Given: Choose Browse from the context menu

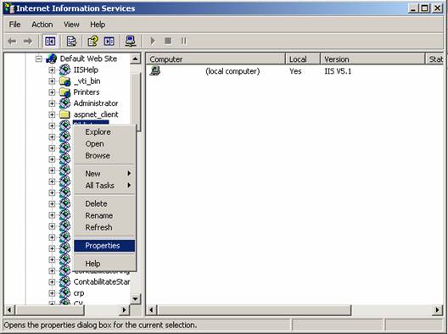Looking at the screenshot, I should coord(104,156).
